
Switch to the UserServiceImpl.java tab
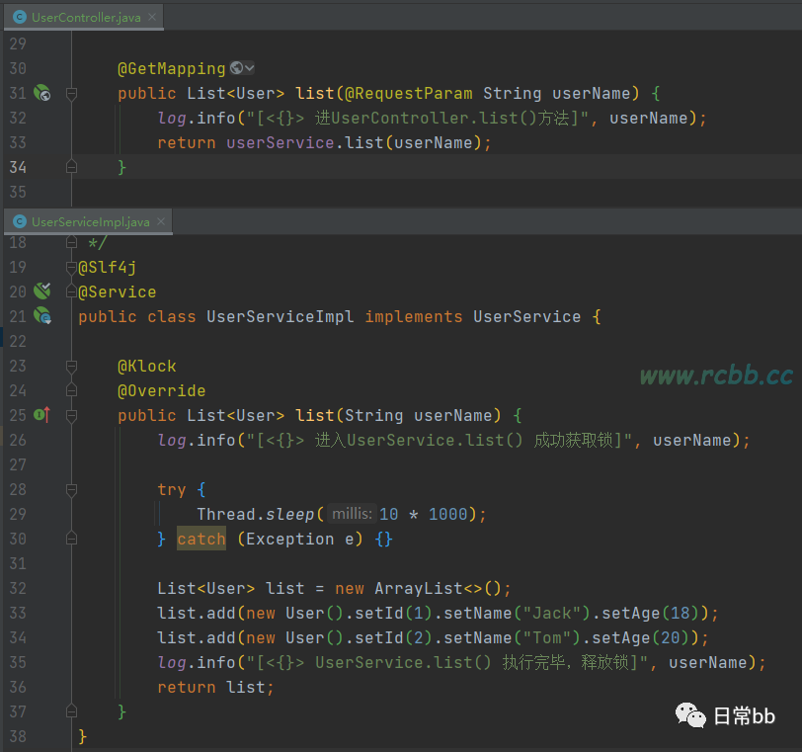click(x=90, y=222)
